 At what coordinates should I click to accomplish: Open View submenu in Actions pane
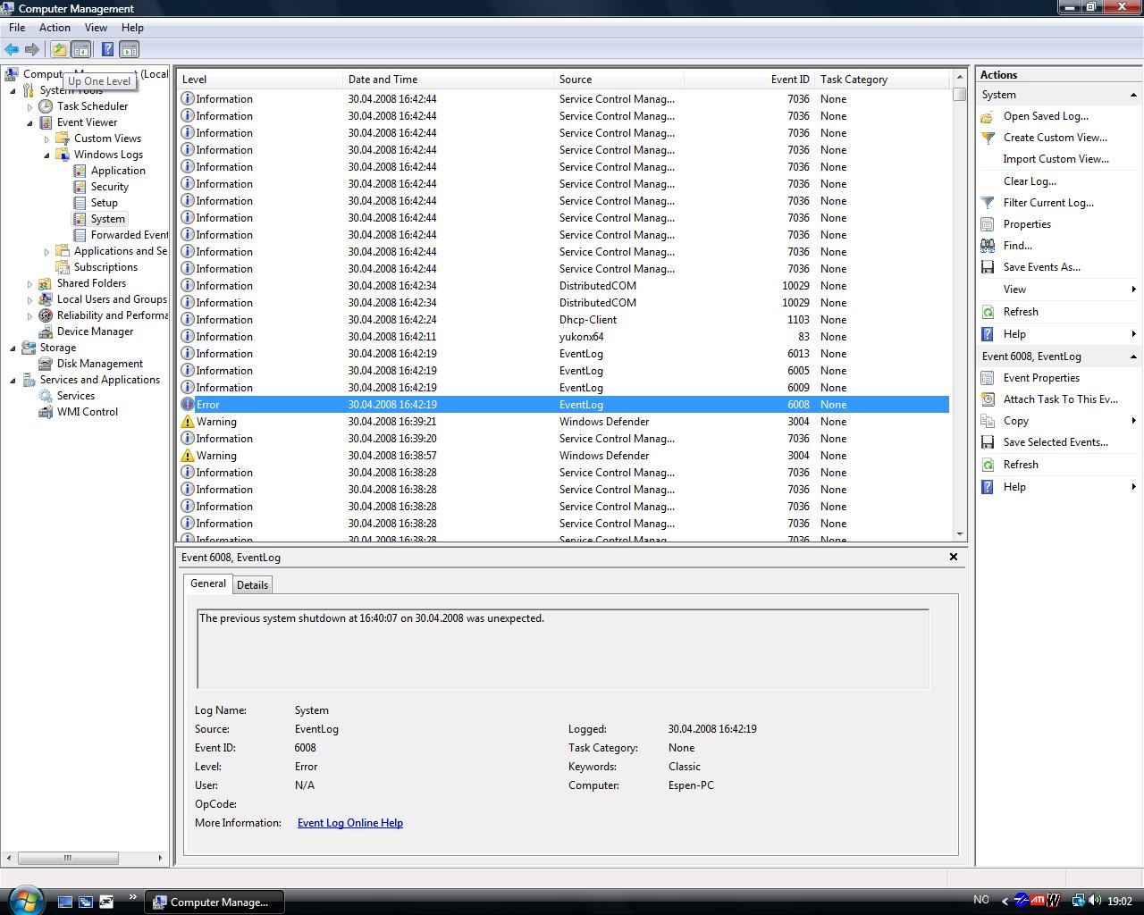pyautogui.click(x=1058, y=290)
